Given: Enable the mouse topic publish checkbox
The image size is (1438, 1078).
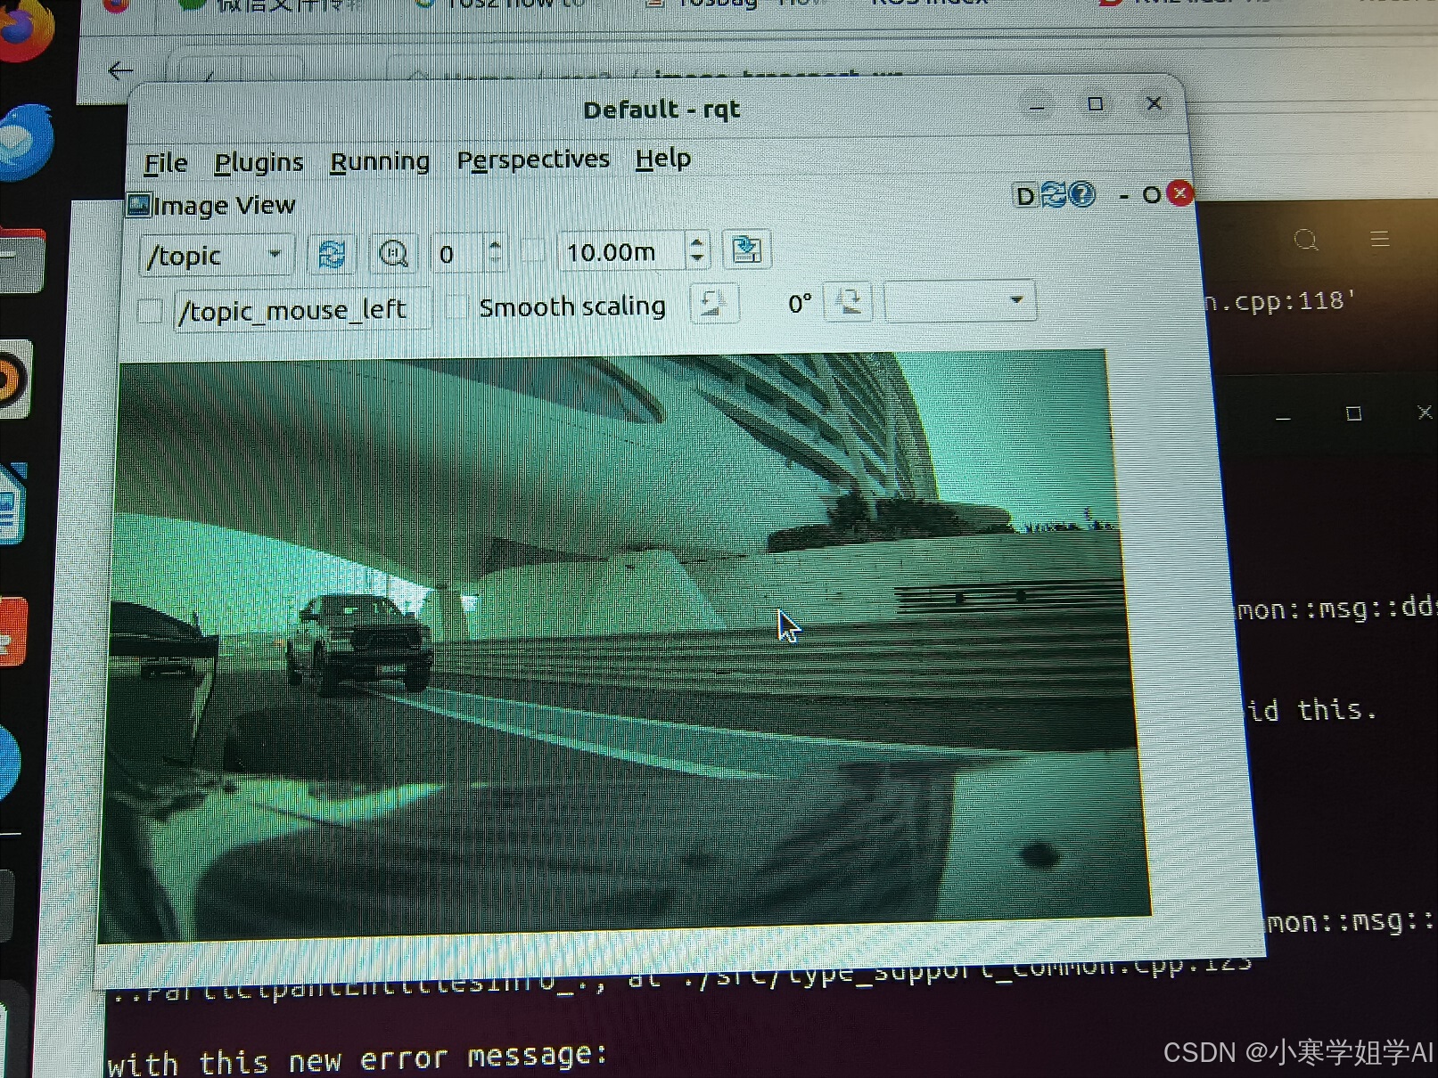Looking at the screenshot, I should [x=150, y=311].
